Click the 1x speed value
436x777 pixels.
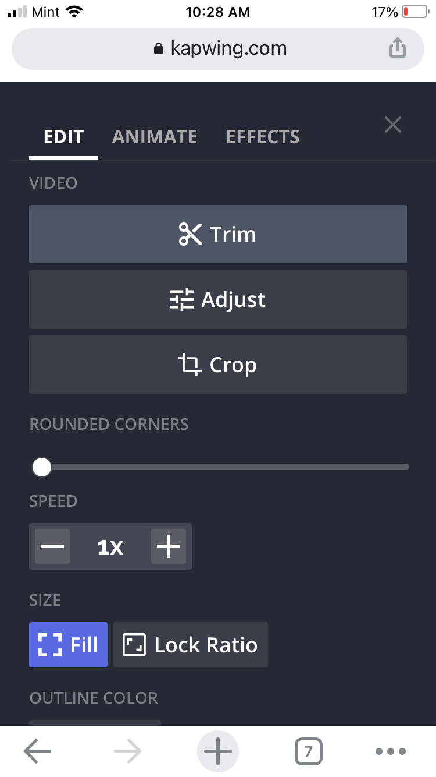(110, 546)
